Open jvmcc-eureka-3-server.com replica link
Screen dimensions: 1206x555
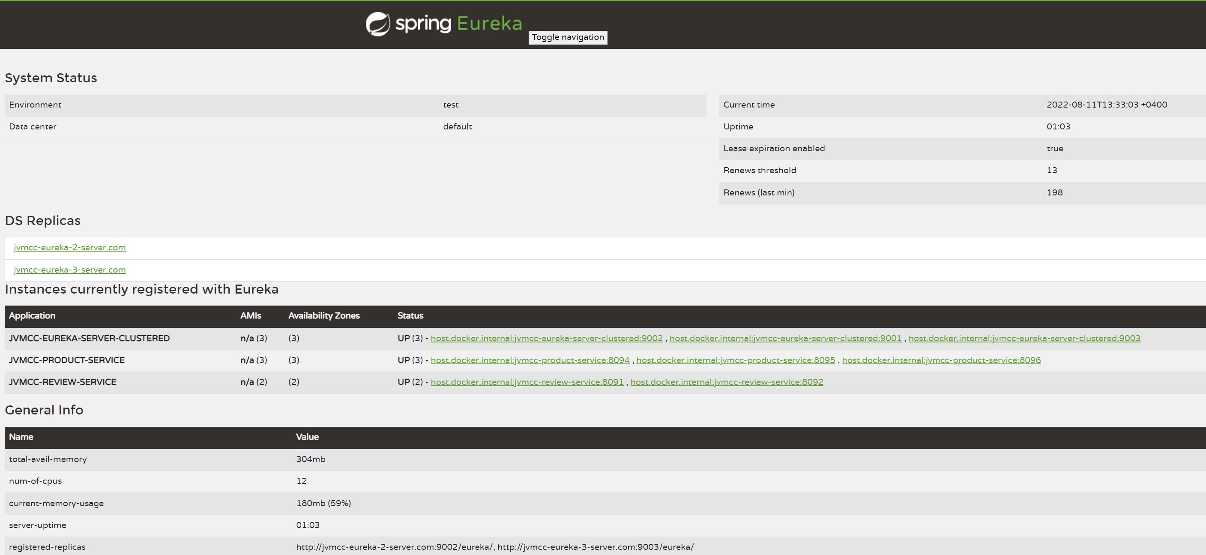(70, 270)
